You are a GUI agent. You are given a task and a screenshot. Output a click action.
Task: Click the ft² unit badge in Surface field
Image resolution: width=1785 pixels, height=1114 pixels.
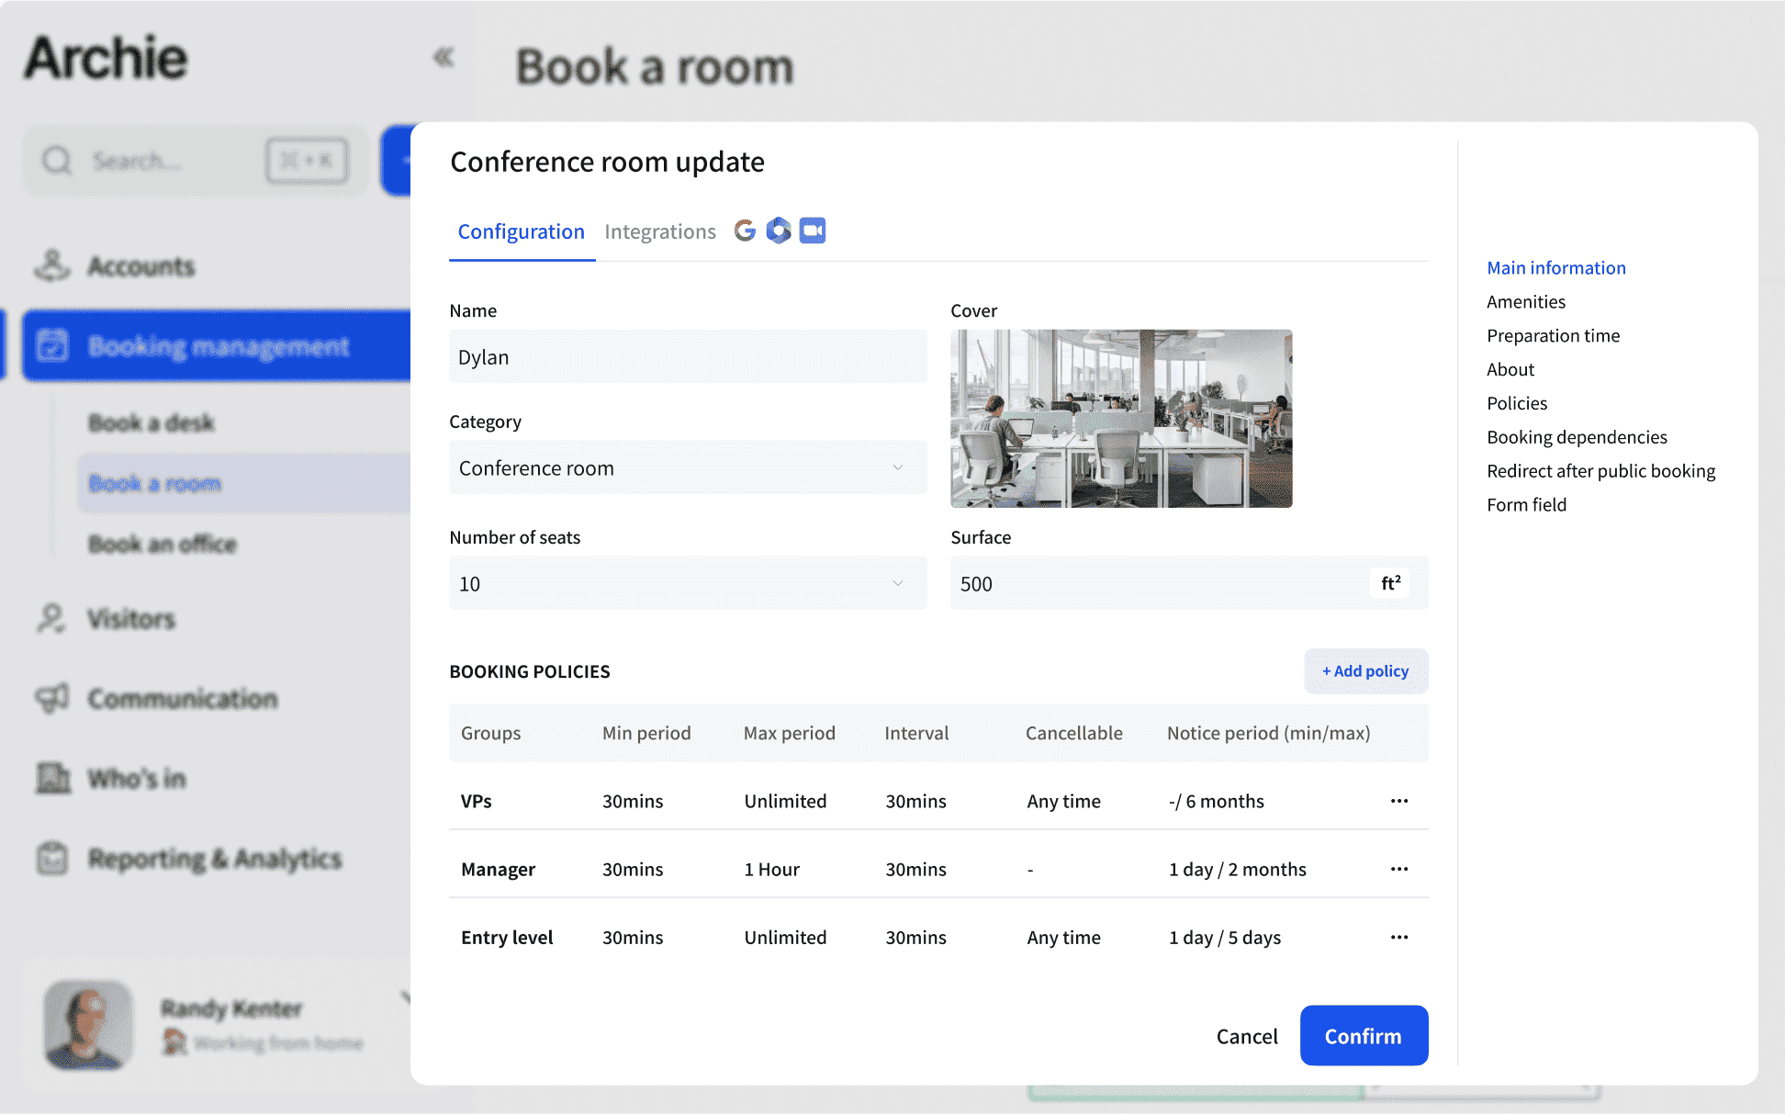click(1389, 583)
